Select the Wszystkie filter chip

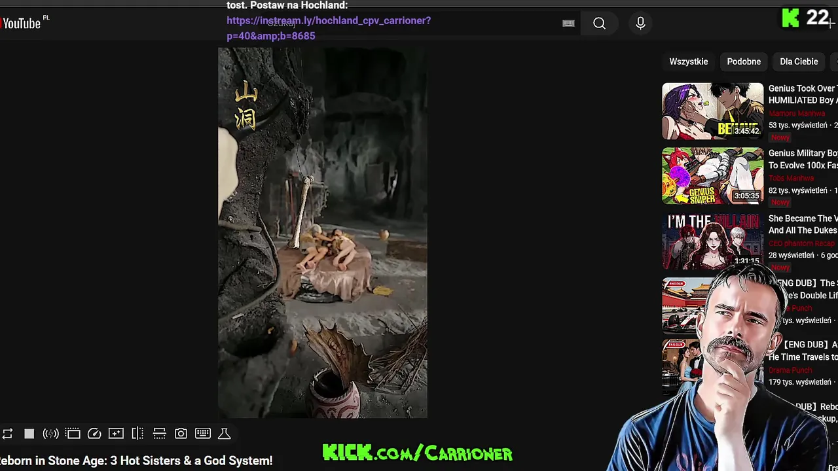point(688,61)
